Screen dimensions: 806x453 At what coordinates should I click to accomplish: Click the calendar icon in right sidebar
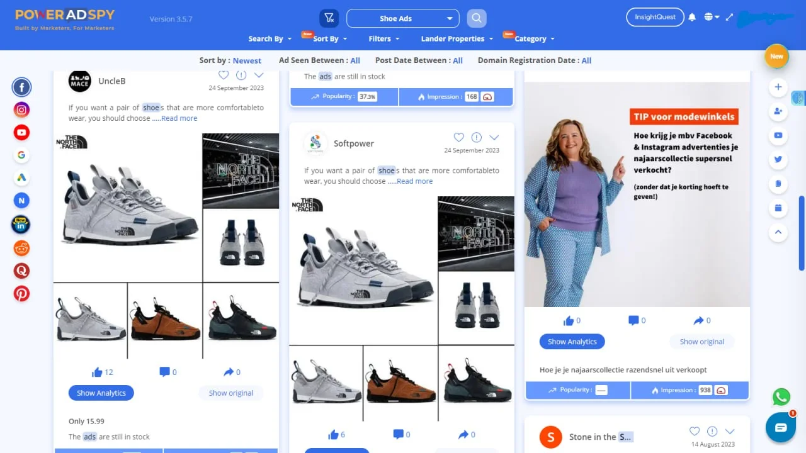tap(778, 208)
